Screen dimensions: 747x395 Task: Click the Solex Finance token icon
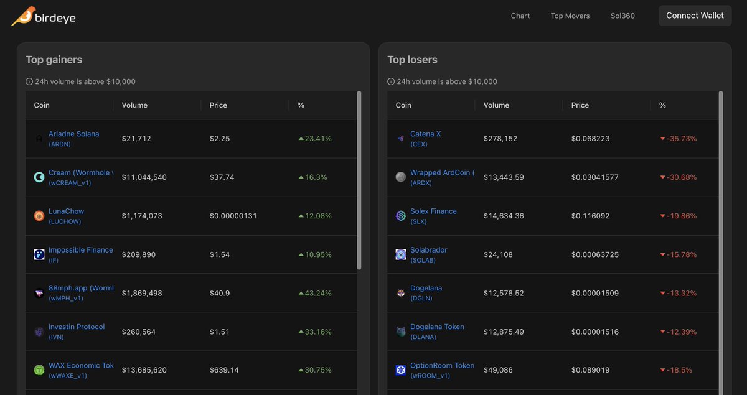pos(401,216)
